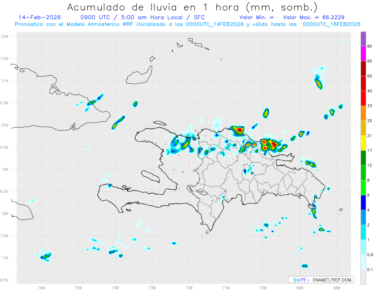Pick the magenta legend swatch between 65 and 80
This screenshot has height=292, width=378.
pos(363,54)
